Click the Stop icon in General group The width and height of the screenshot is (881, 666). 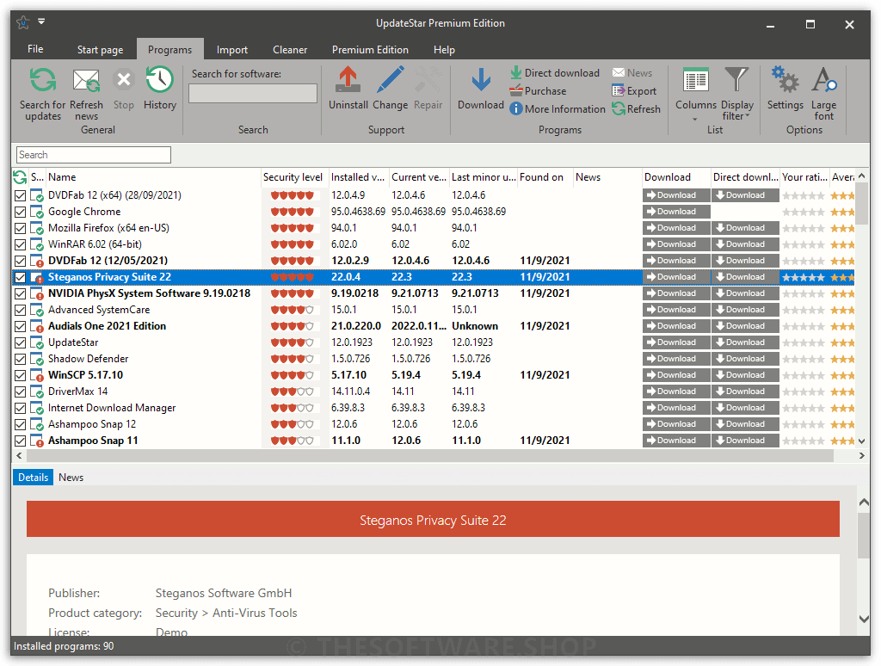(124, 80)
